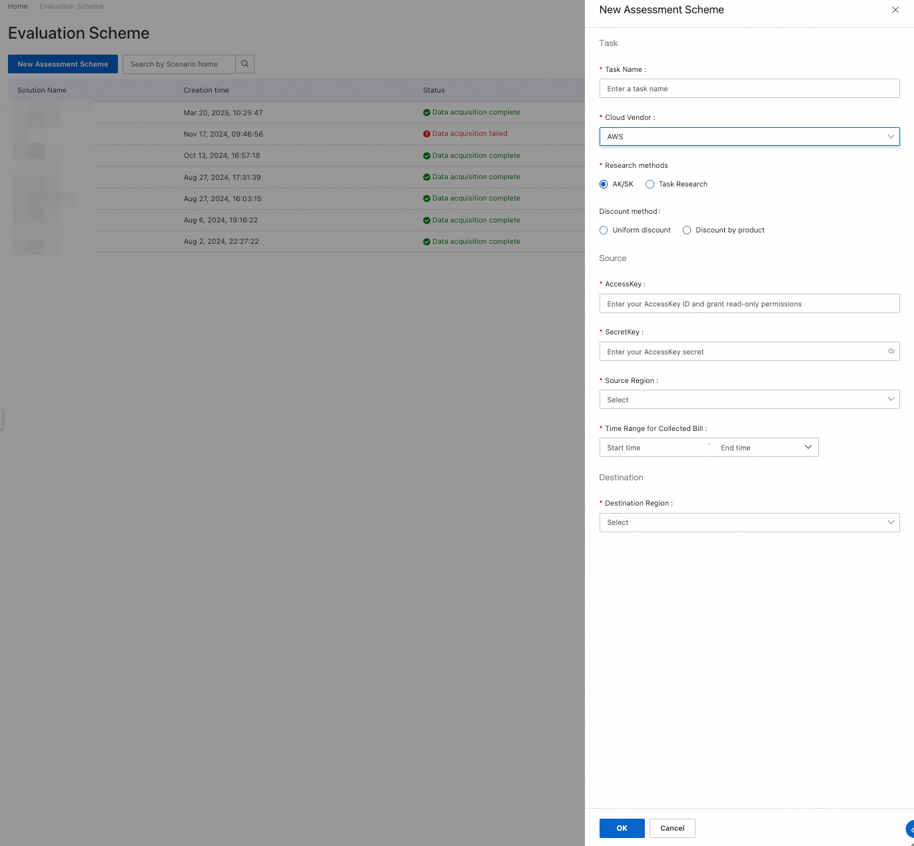Open the Destination Region dropdown
Viewport: 914px width, 846px height.
749,523
